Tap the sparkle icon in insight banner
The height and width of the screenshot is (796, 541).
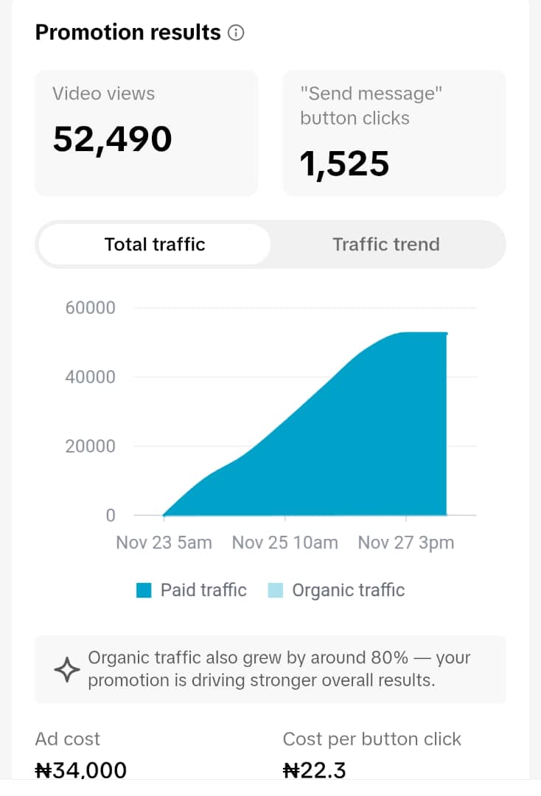coord(67,669)
